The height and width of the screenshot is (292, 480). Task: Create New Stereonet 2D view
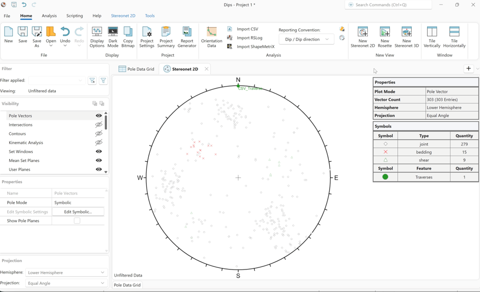point(363,36)
